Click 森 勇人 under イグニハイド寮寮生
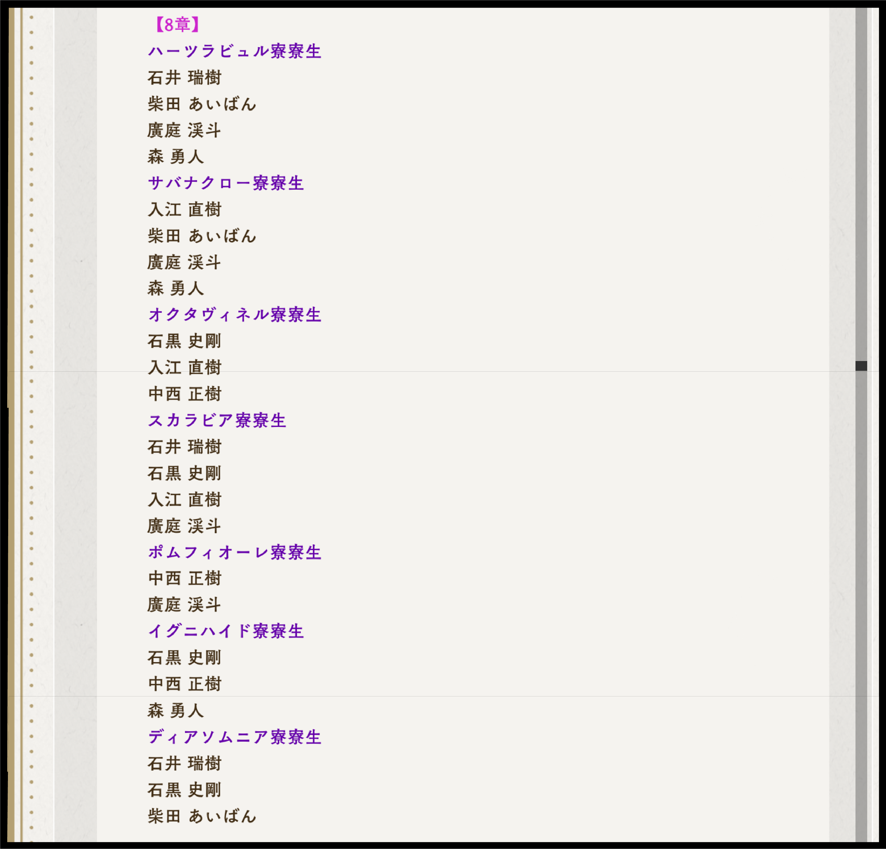This screenshot has height=849, width=886. click(x=175, y=711)
